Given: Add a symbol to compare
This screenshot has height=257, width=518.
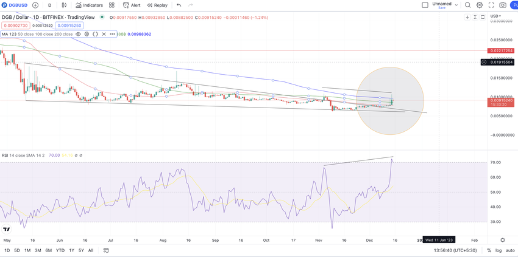Looking at the screenshot, I should pyautogui.click(x=35, y=5).
